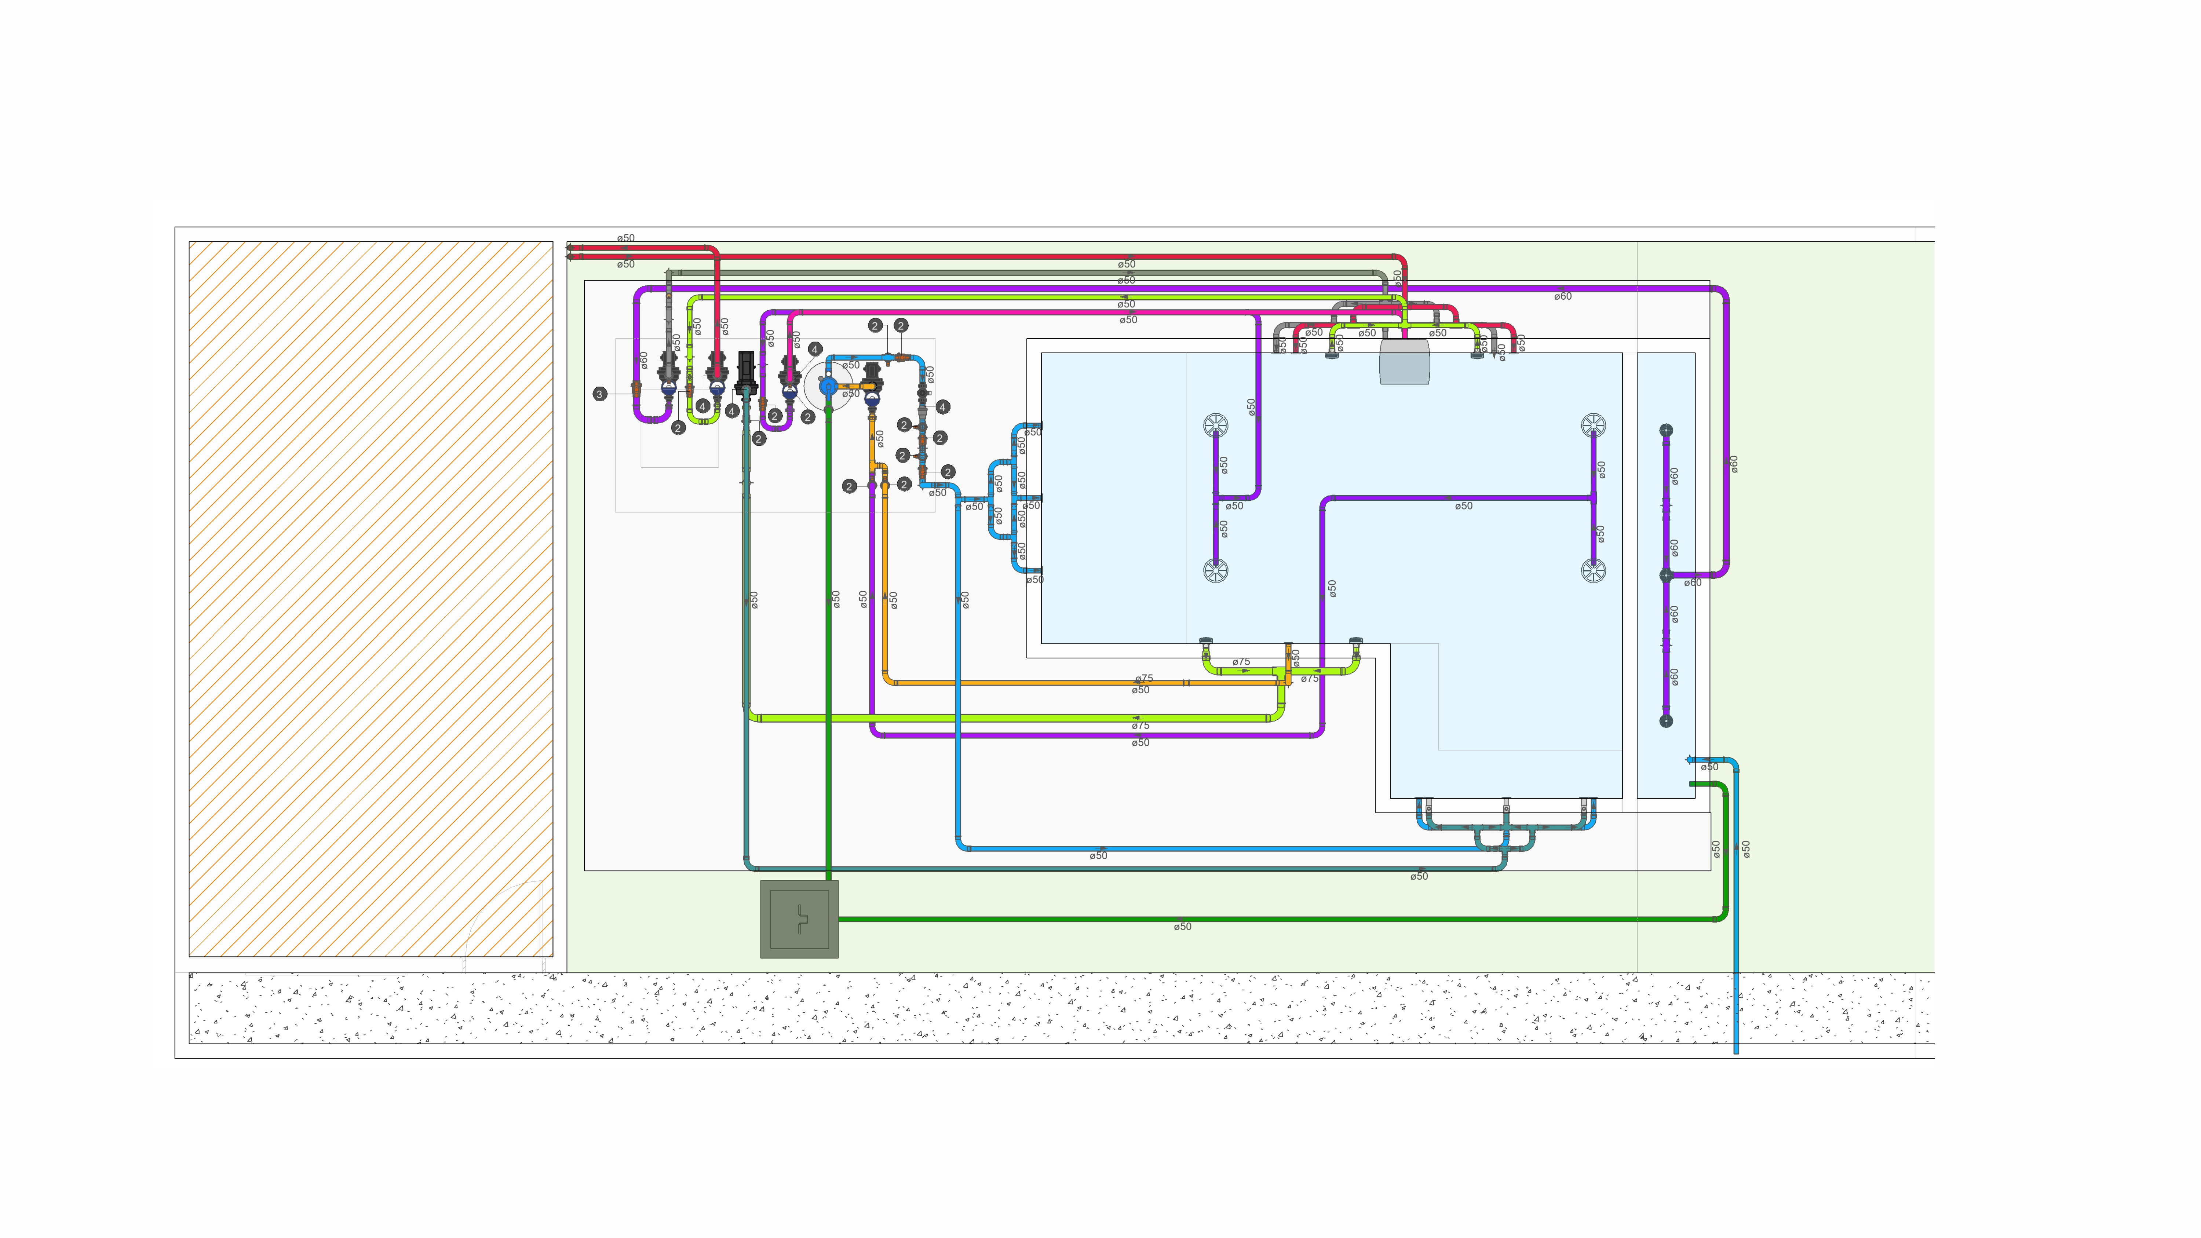Click the top node in the narrow right basin

pyautogui.click(x=1665, y=431)
